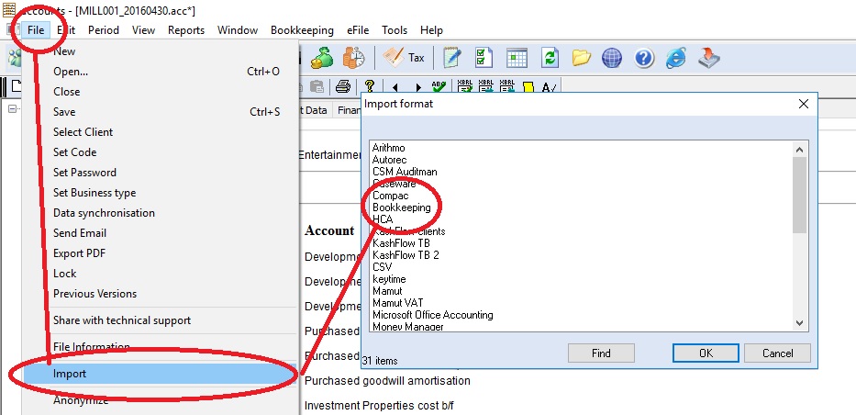Open the View menu
The width and height of the screenshot is (856, 415).
(x=143, y=30)
